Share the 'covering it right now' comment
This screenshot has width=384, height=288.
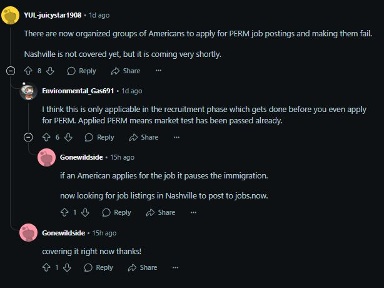pos(142,267)
